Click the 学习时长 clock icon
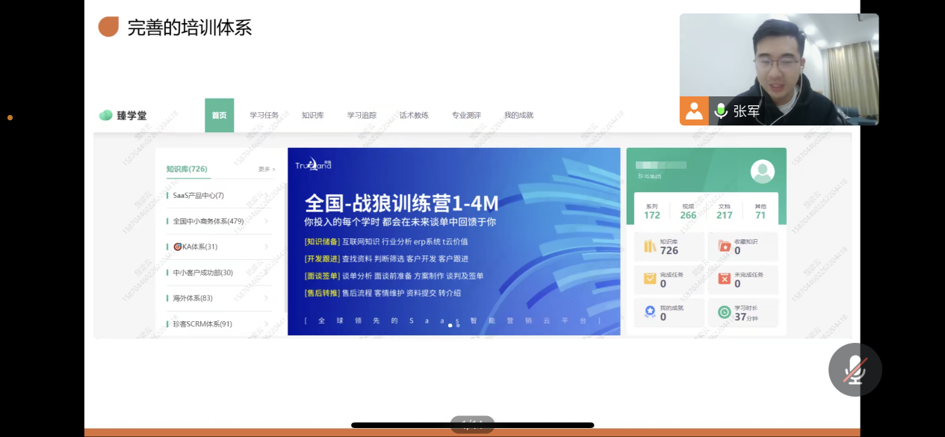This screenshot has height=437, width=945. [x=724, y=312]
